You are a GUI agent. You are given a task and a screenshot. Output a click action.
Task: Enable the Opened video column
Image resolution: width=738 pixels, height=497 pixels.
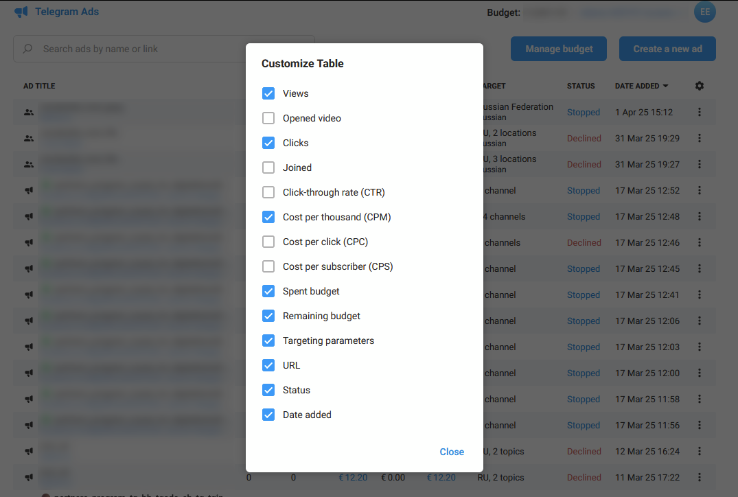click(x=268, y=118)
